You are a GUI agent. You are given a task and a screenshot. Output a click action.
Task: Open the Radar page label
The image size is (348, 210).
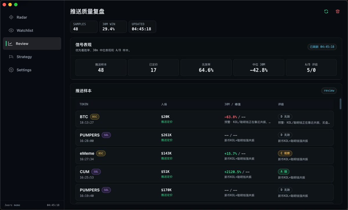pyautogui.click(x=22, y=17)
